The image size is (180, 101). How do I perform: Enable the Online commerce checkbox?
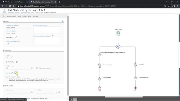pos(37,68)
